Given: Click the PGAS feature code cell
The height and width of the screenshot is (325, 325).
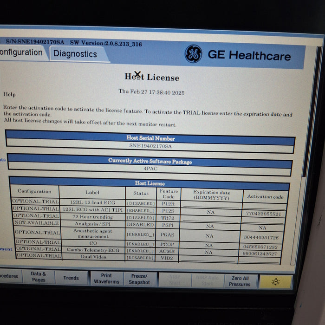Looking at the screenshot, I should (x=167, y=235).
